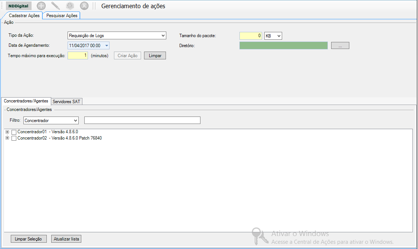Open the Tipo da Ação dropdown
Viewport: 418px width, 249px height.
[117, 36]
